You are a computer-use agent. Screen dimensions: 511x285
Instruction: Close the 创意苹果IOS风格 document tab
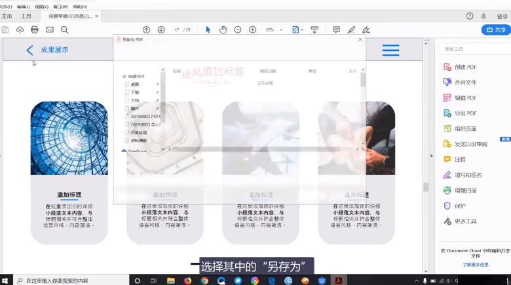click(x=96, y=16)
